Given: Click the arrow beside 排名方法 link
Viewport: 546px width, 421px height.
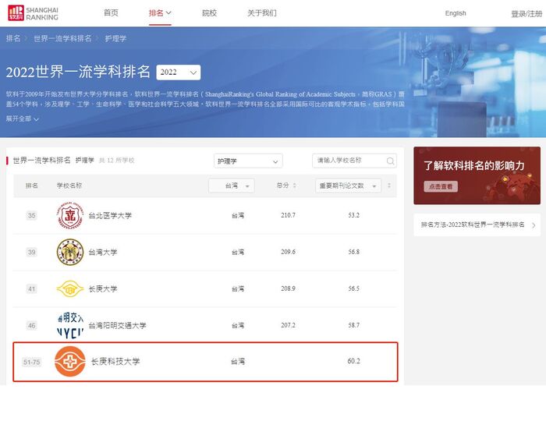Looking at the screenshot, I should point(534,225).
